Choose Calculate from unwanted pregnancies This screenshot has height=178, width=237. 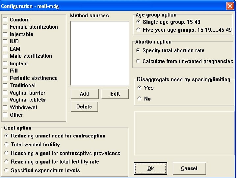139,61
